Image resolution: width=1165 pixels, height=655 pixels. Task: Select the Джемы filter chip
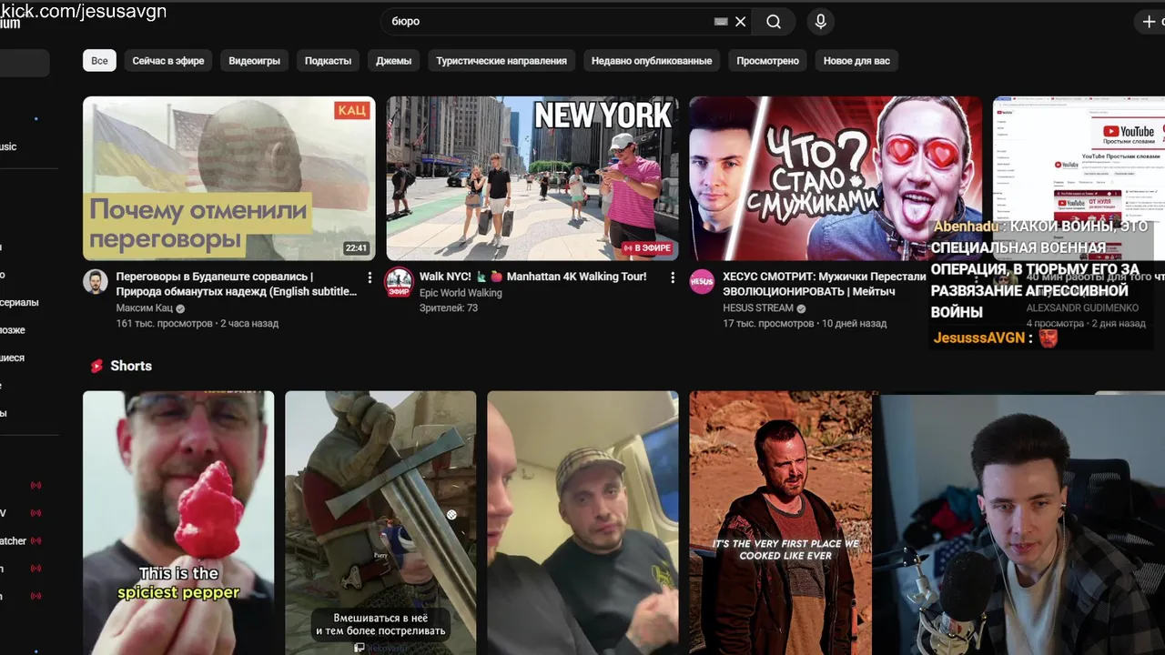tap(393, 61)
